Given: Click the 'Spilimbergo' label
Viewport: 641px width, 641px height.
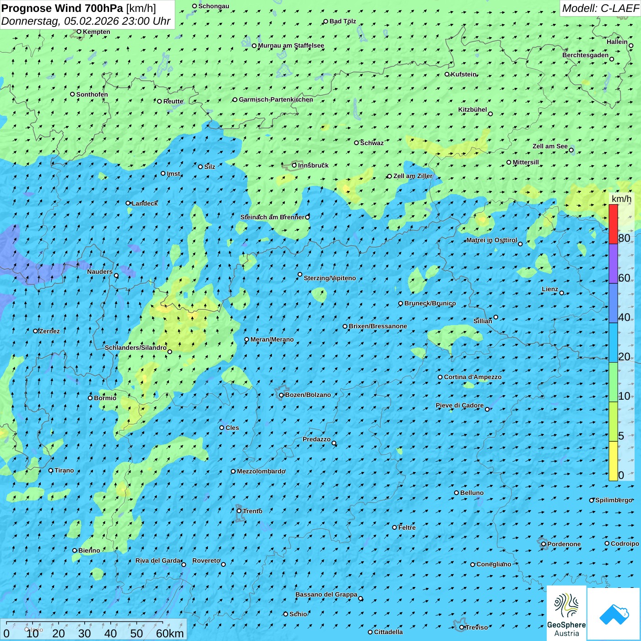Looking at the screenshot, I should click(614, 500).
